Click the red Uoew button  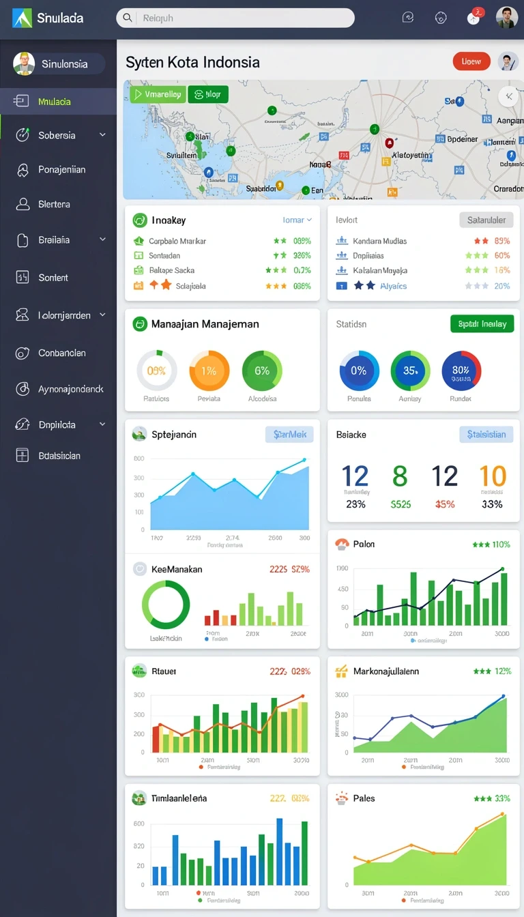click(x=471, y=61)
